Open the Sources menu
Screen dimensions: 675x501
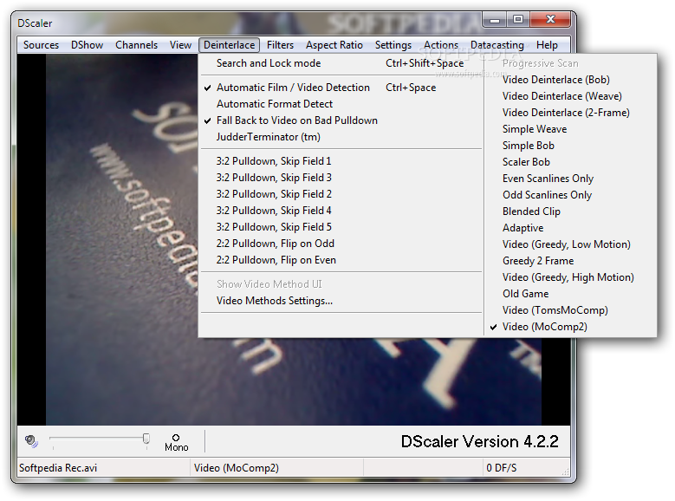(41, 45)
